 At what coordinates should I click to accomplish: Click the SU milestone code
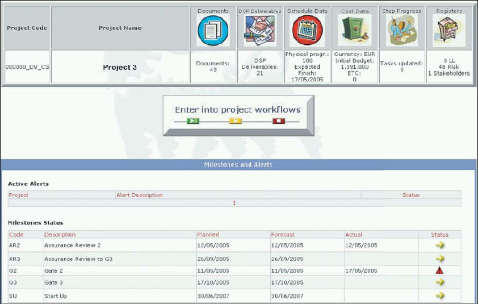coord(13,295)
